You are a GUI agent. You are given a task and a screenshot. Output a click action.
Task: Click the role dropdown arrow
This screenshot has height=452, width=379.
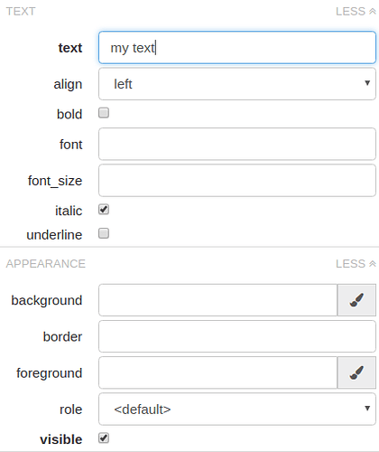point(367,409)
